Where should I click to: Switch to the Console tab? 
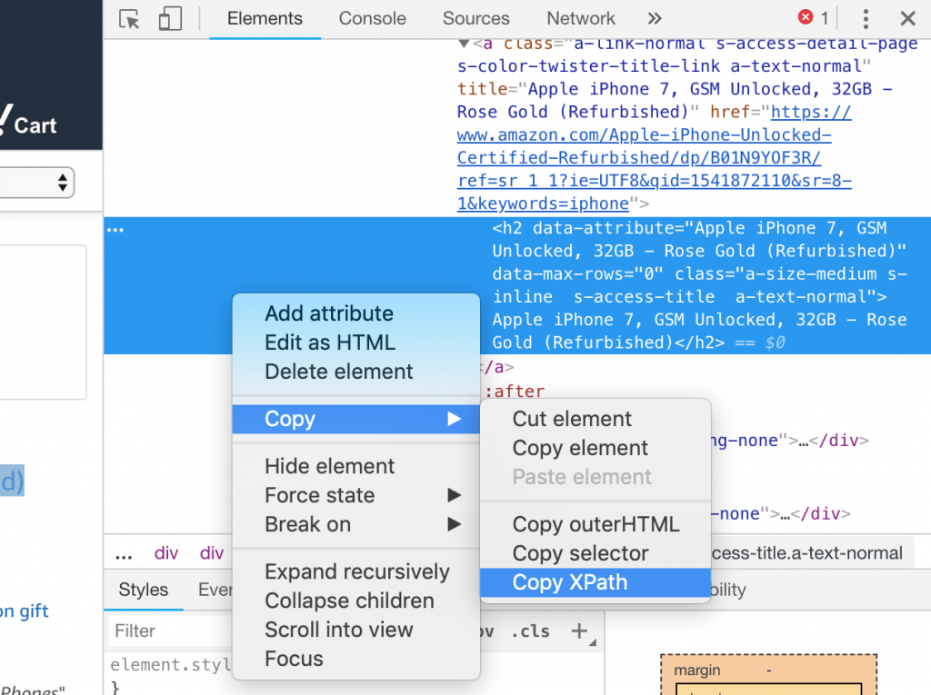pos(372,18)
